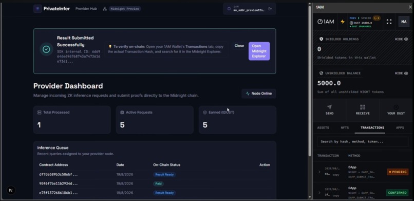Screen dimensions: 414x201
Task: Switch to the Assets tab
Action: [323, 127]
